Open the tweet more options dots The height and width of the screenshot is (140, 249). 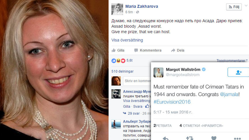pyautogui.click(x=237, y=139)
